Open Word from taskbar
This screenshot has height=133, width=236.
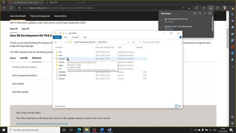[x=102, y=130]
